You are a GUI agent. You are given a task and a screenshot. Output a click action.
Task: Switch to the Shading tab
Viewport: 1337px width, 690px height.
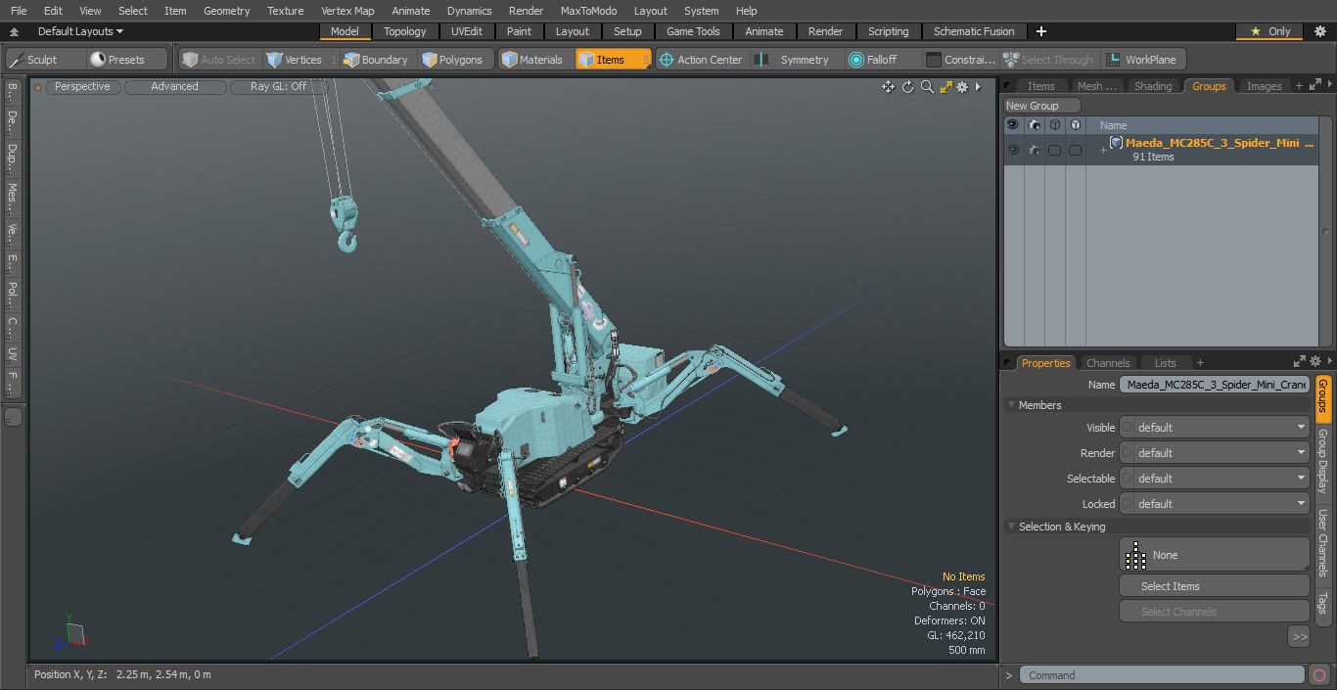(x=1152, y=86)
